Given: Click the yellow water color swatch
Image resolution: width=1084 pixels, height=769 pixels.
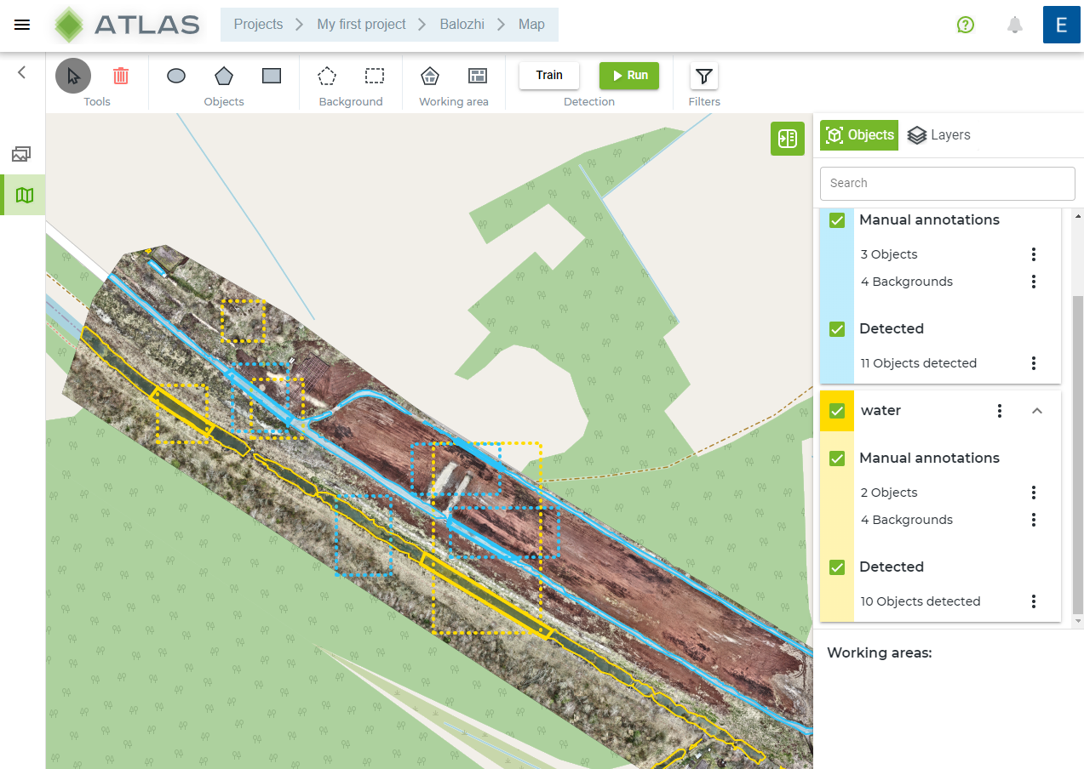Looking at the screenshot, I should (x=837, y=411).
